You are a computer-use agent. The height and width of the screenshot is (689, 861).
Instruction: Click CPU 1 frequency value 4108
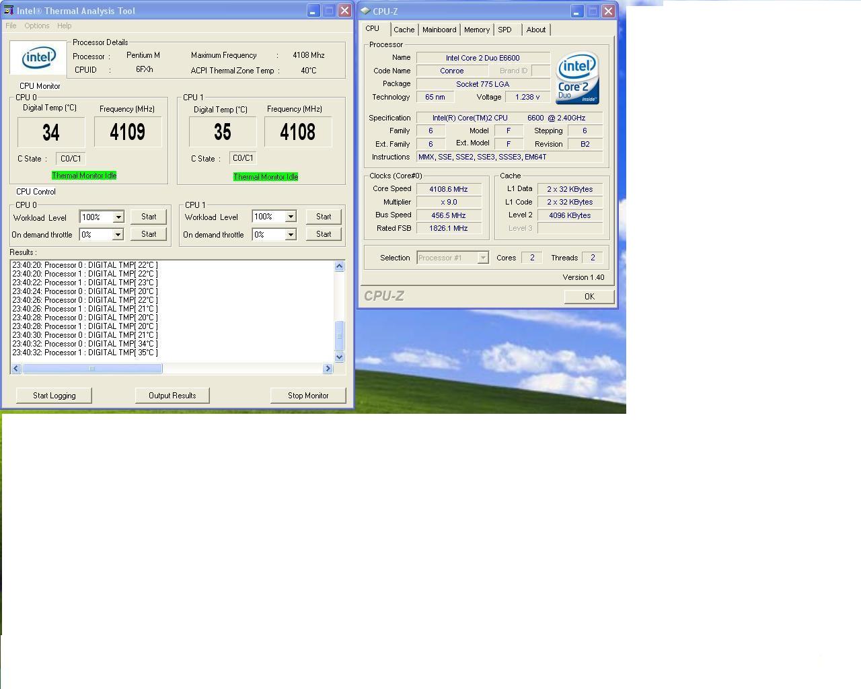(x=298, y=132)
